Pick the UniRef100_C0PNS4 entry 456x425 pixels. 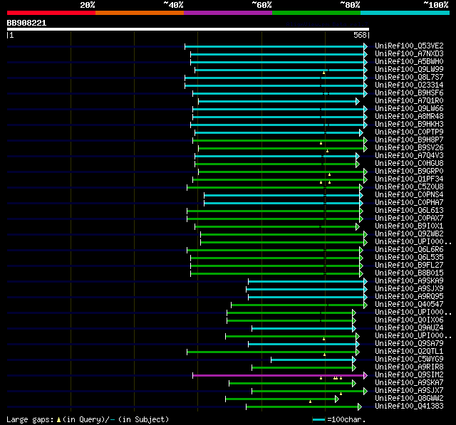[x=409, y=195]
